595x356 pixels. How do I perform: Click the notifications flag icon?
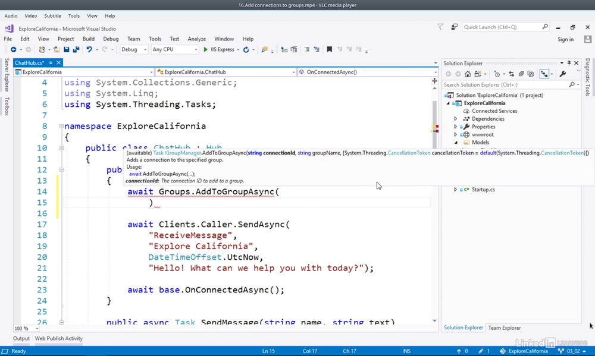pyautogui.click(x=440, y=27)
